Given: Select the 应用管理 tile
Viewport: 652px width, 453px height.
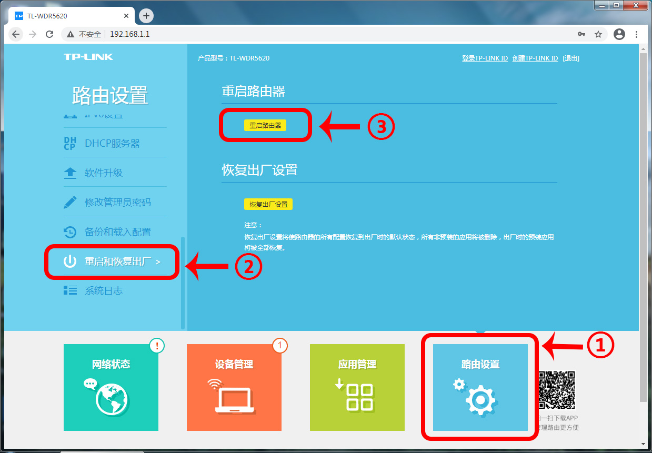Looking at the screenshot, I should tap(357, 387).
